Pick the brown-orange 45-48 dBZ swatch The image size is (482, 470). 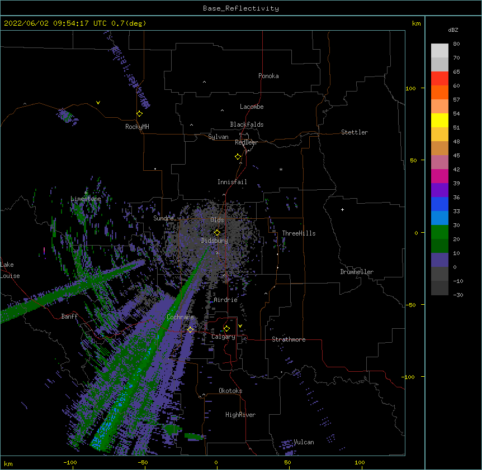[440, 148]
